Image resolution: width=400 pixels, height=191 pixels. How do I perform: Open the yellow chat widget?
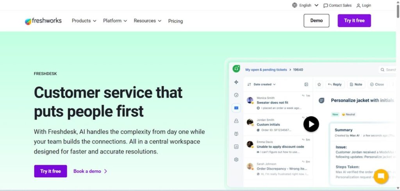381,176
